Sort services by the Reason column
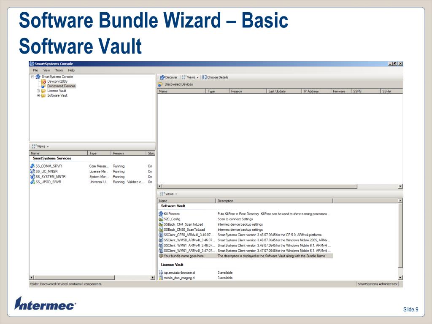 128,153
